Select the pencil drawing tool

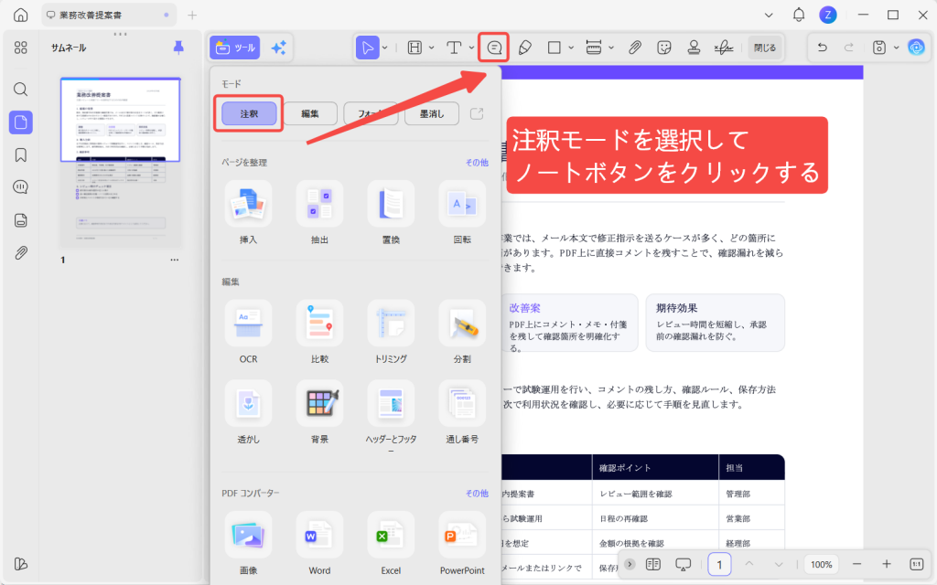coord(524,48)
